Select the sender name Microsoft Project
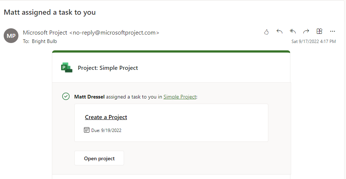346x179 pixels. (x=45, y=33)
